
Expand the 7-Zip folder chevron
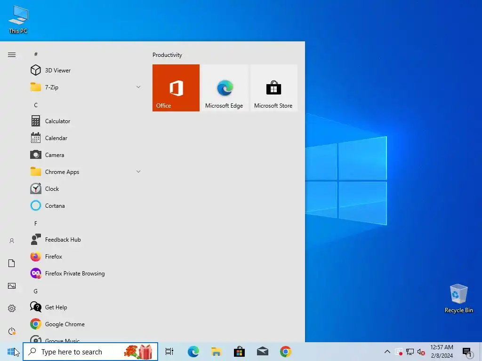pyautogui.click(x=138, y=87)
